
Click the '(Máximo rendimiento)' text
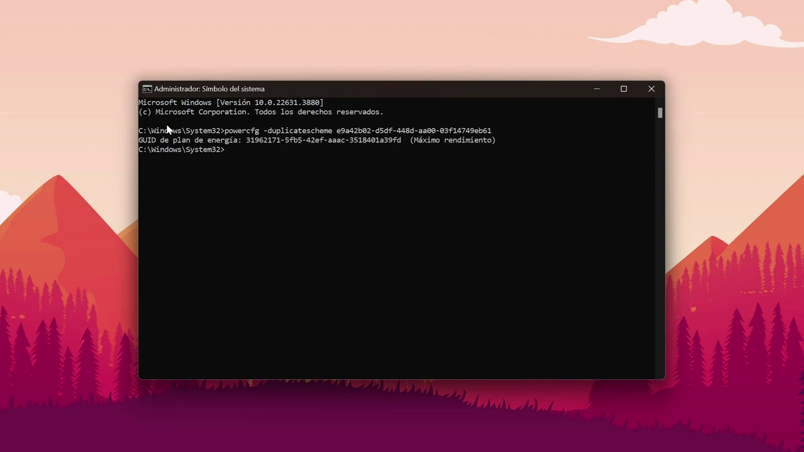(x=453, y=140)
